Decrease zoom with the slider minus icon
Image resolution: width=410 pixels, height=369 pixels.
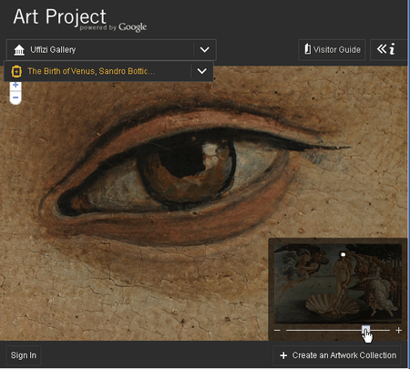click(277, 330)
